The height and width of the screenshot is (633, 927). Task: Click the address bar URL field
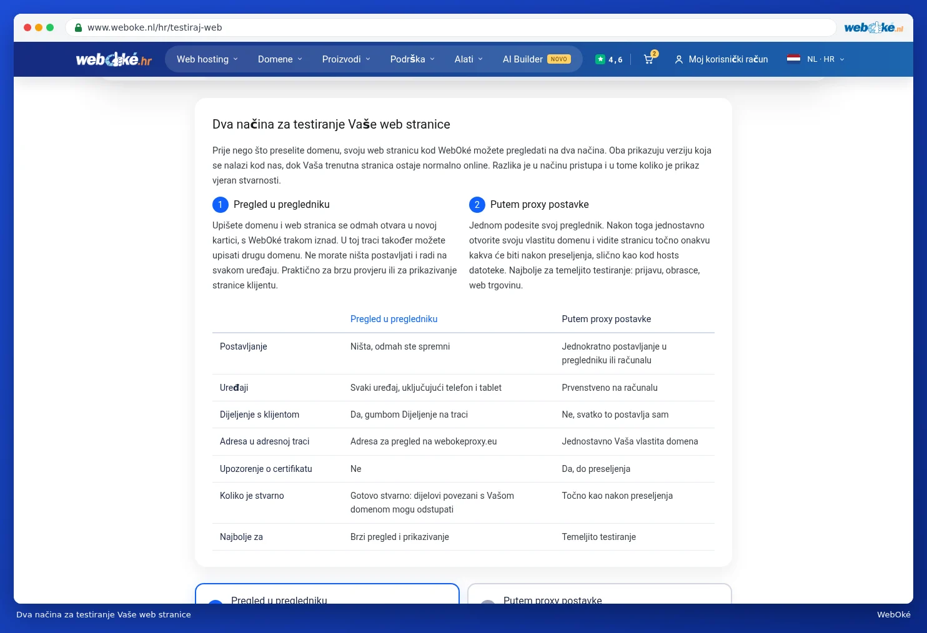pyautogui.click(x=450, y=27)
